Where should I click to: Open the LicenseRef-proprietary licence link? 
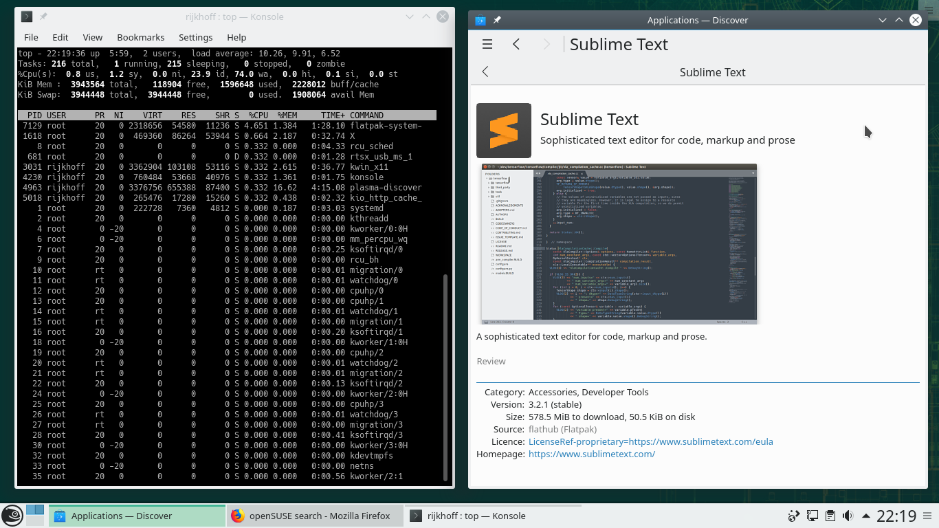(x=650, y=441)
